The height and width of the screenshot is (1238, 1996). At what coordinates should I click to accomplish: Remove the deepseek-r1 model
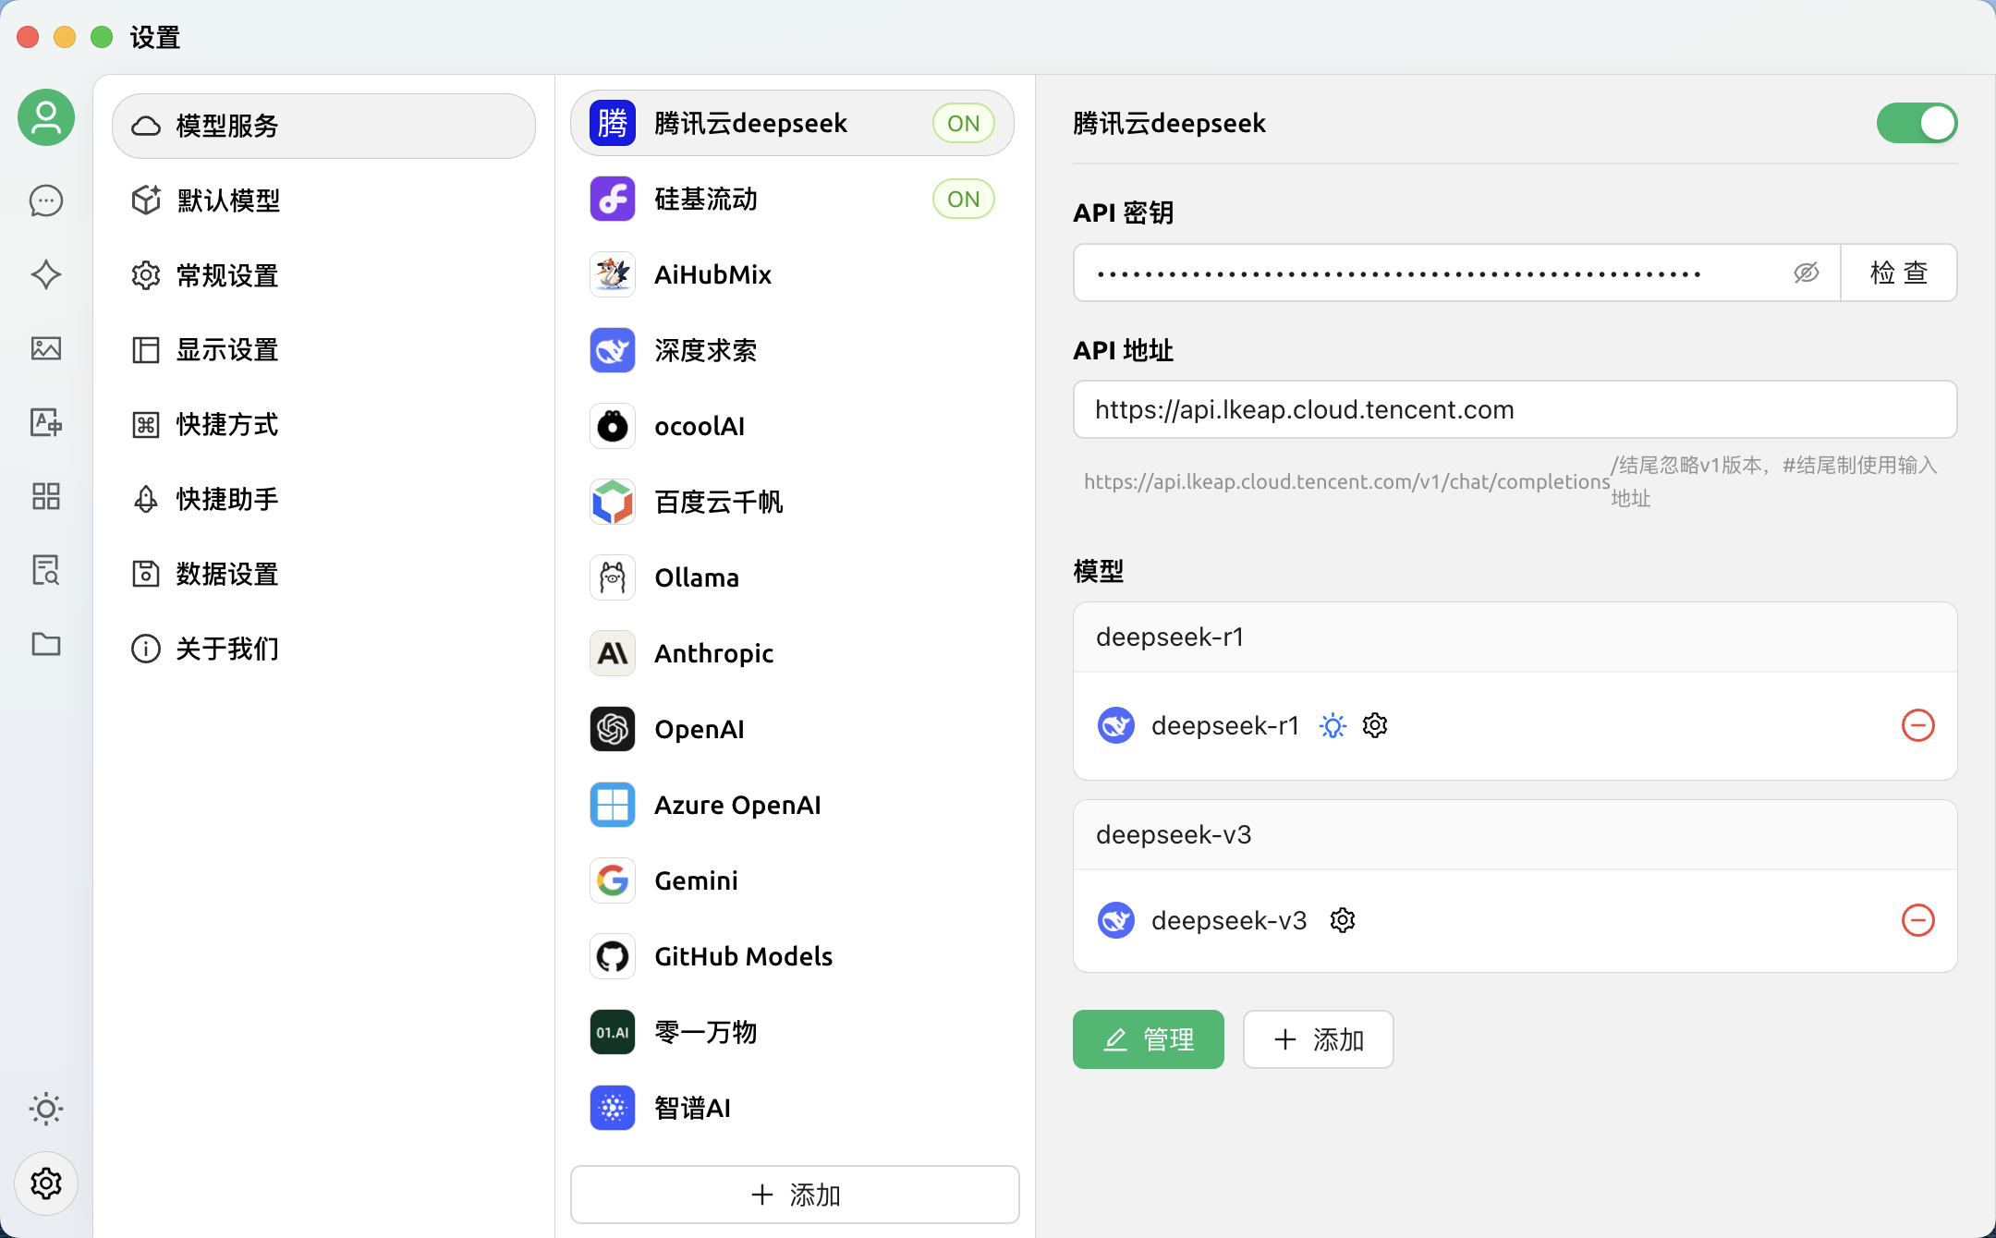point(1918,725)
